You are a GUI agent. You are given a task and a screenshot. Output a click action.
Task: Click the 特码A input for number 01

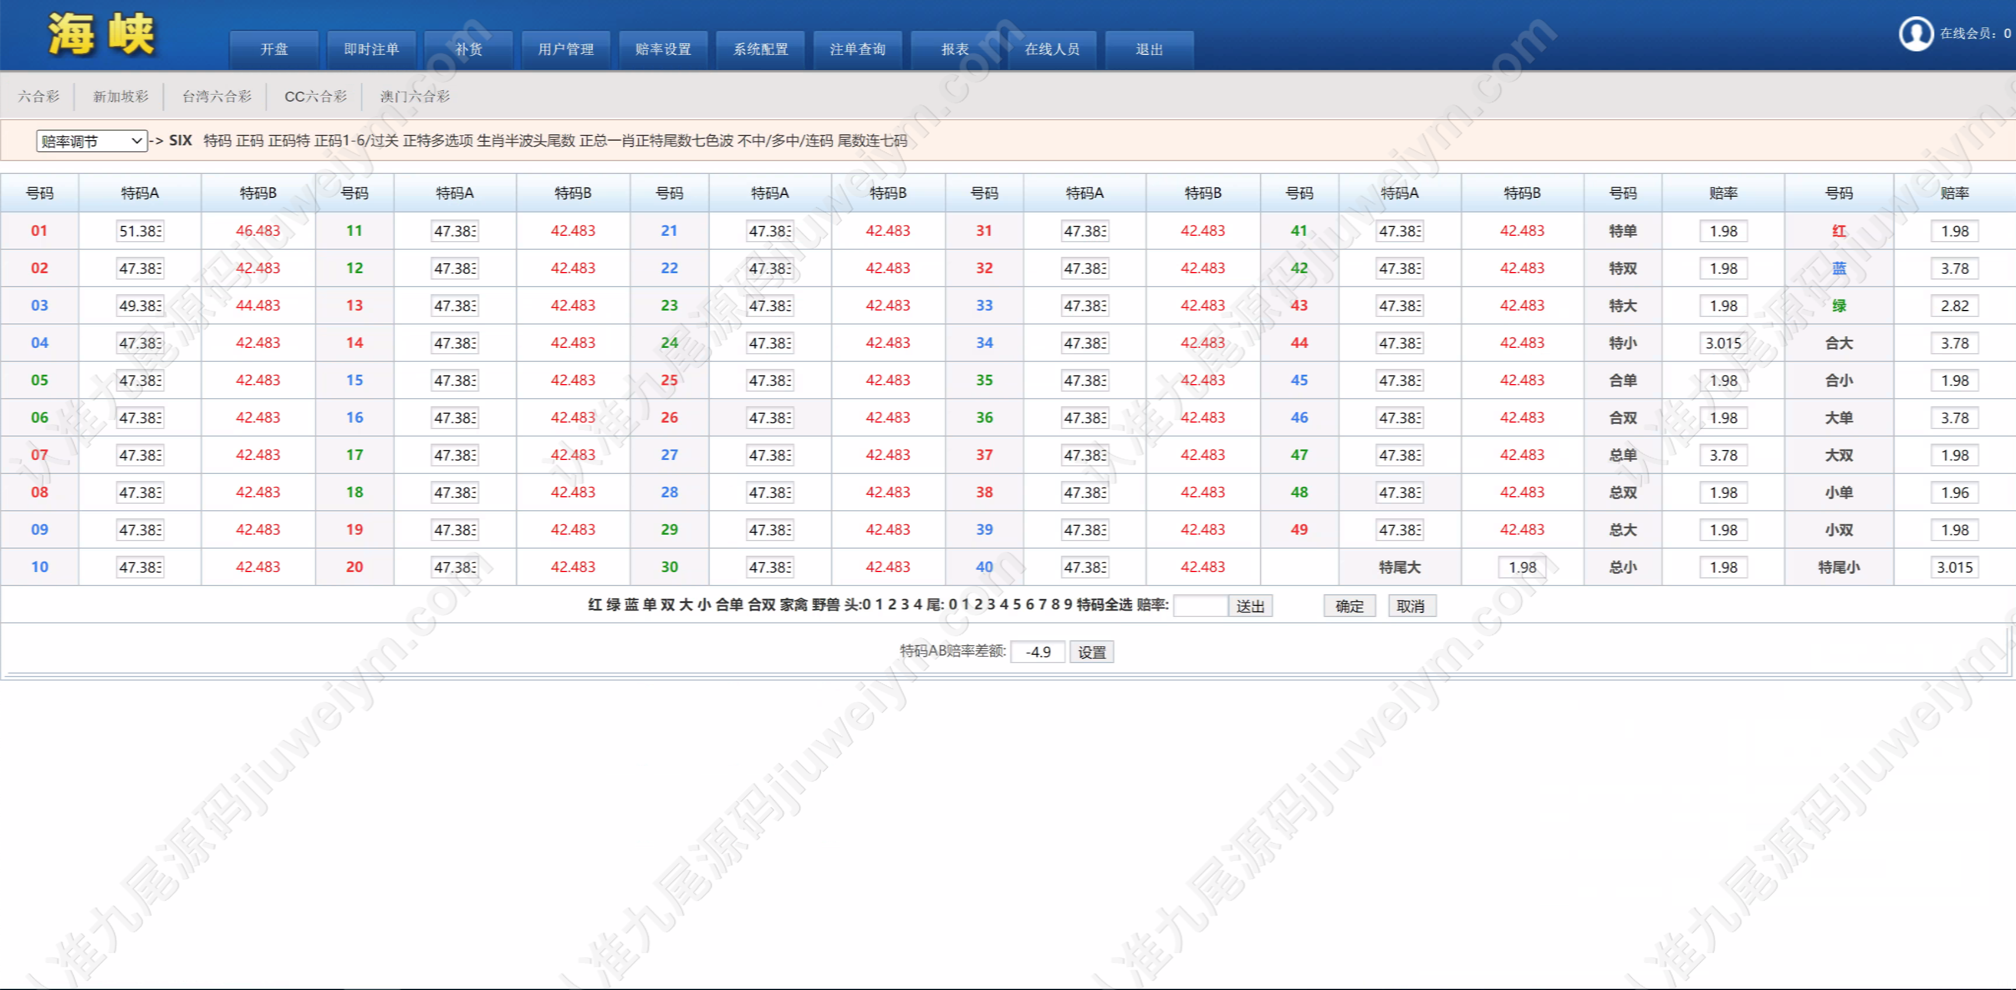tap(140, 231)
